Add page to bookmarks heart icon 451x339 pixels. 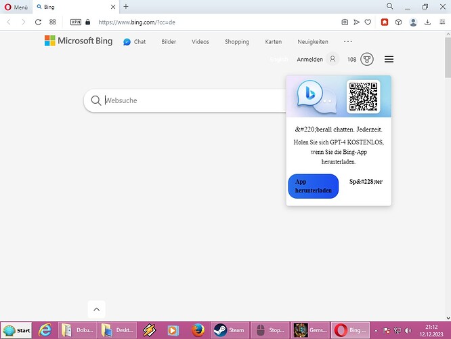[x=368, y=22]
